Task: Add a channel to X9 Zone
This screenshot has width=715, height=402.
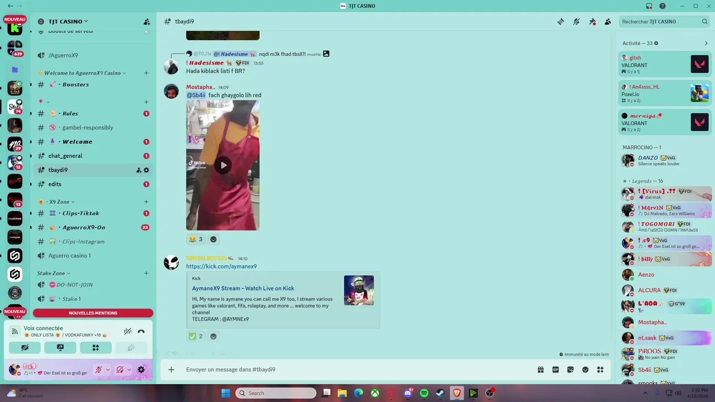Action: [x=146, y=202]
